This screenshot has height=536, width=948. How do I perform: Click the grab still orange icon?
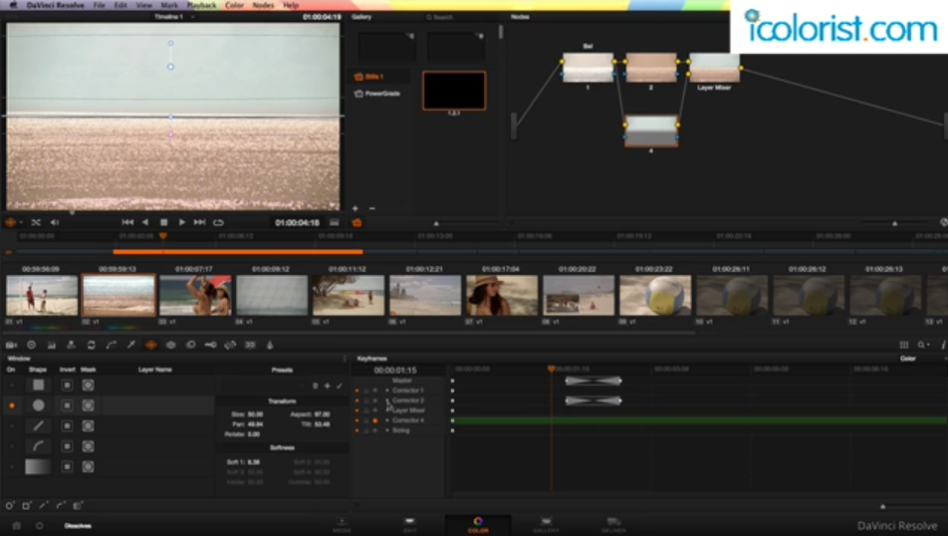[x=356, y=222]
